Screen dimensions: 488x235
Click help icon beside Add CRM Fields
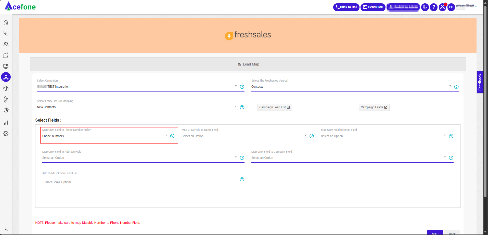(x=242, y=179)
